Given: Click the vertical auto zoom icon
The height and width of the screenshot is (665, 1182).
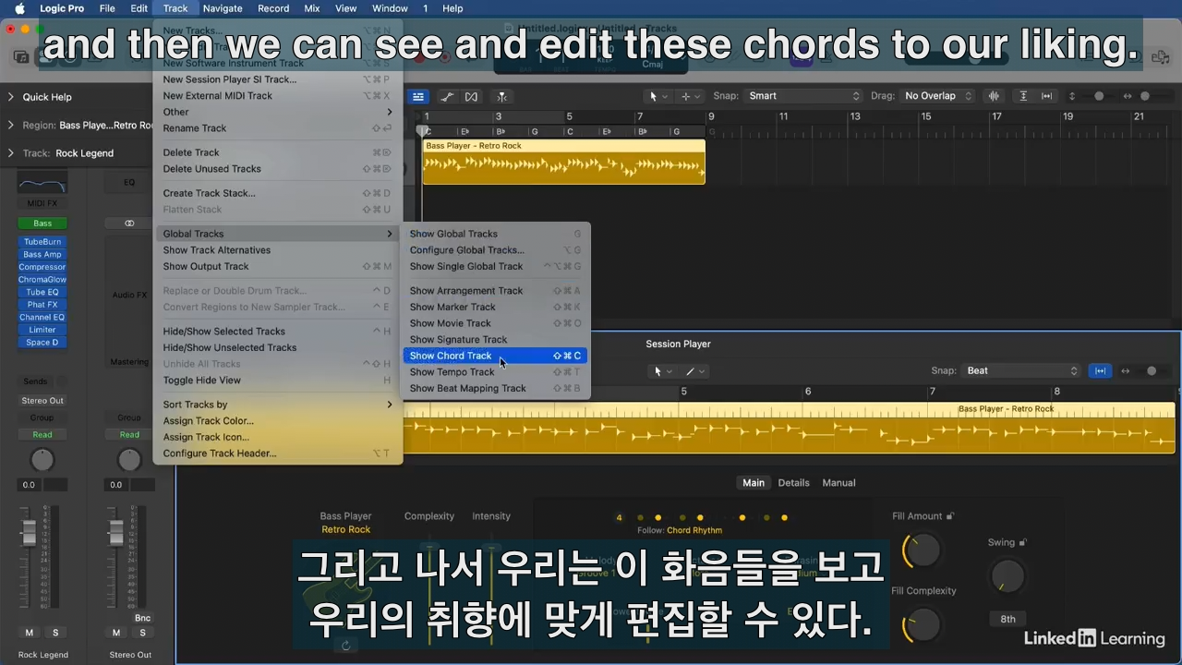Looking at the screenshot, I should tap(1023, 96).
